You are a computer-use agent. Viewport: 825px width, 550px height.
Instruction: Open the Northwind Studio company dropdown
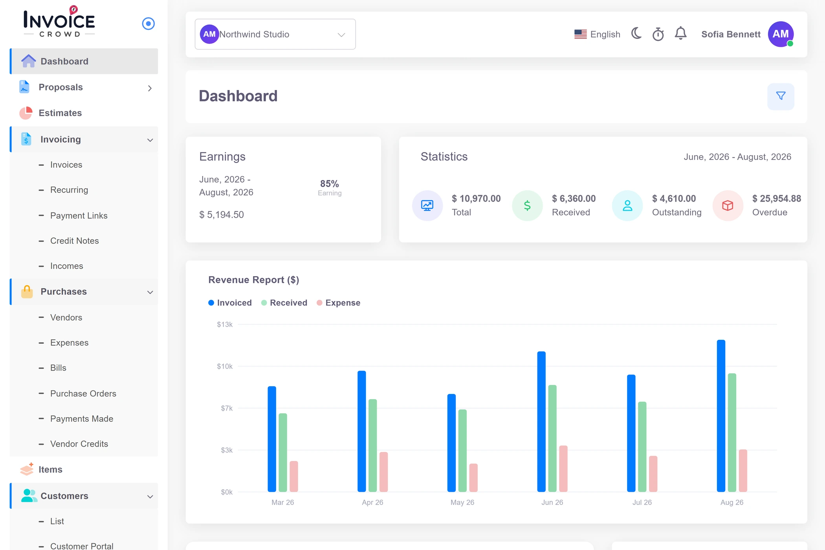tap(275, 34)
